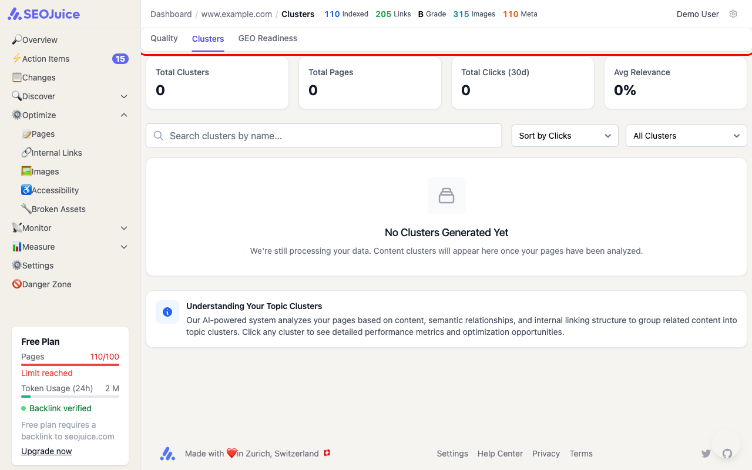
Task: Open the Sort by Clicks dropdown
Action: pyautogui.click(x=565, y=136)
